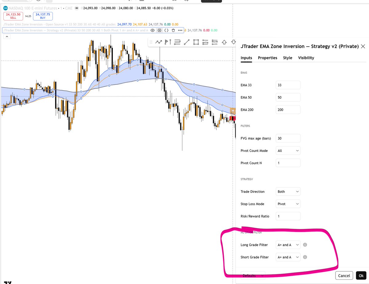Switch to the Properties tab
The height and width of the screenshot is (284, 369).
pyautogui.click(x=267, y=58)
